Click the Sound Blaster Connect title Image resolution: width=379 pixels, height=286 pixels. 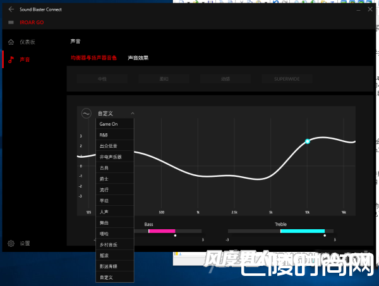point(40,9)
